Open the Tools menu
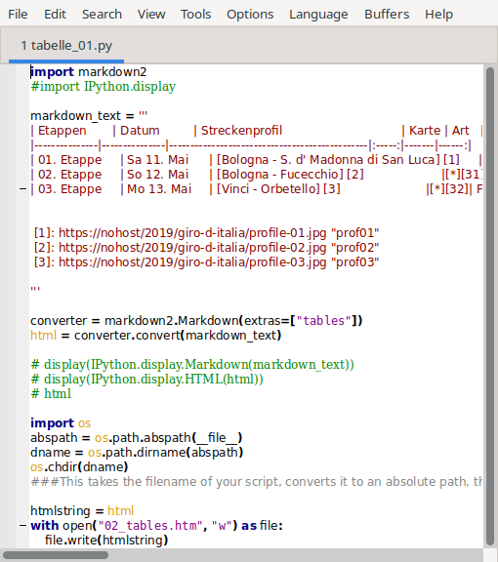The image size is (498, 562). coord(196,15)
